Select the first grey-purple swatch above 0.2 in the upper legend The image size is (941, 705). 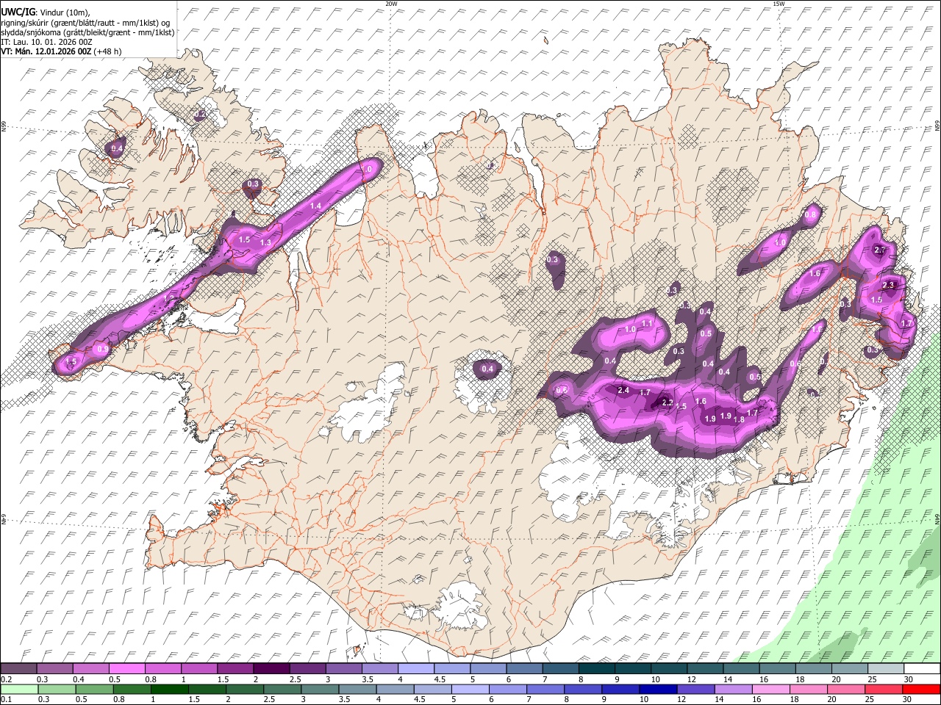click(x=18, y=669)
